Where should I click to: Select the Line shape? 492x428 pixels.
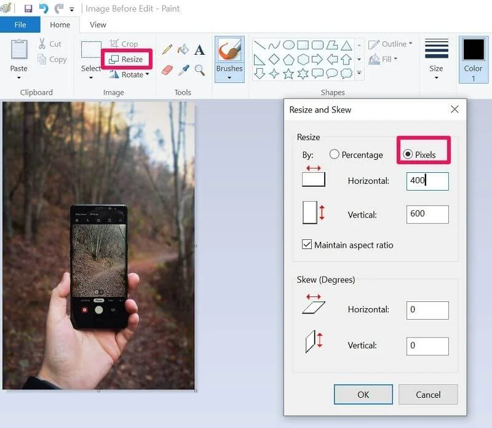260,45
